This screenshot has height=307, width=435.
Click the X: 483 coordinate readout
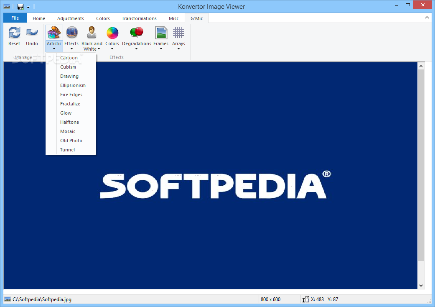click(317, 299)
